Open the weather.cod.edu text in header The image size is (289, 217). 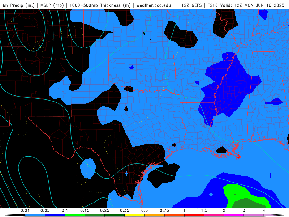(154, 5)
